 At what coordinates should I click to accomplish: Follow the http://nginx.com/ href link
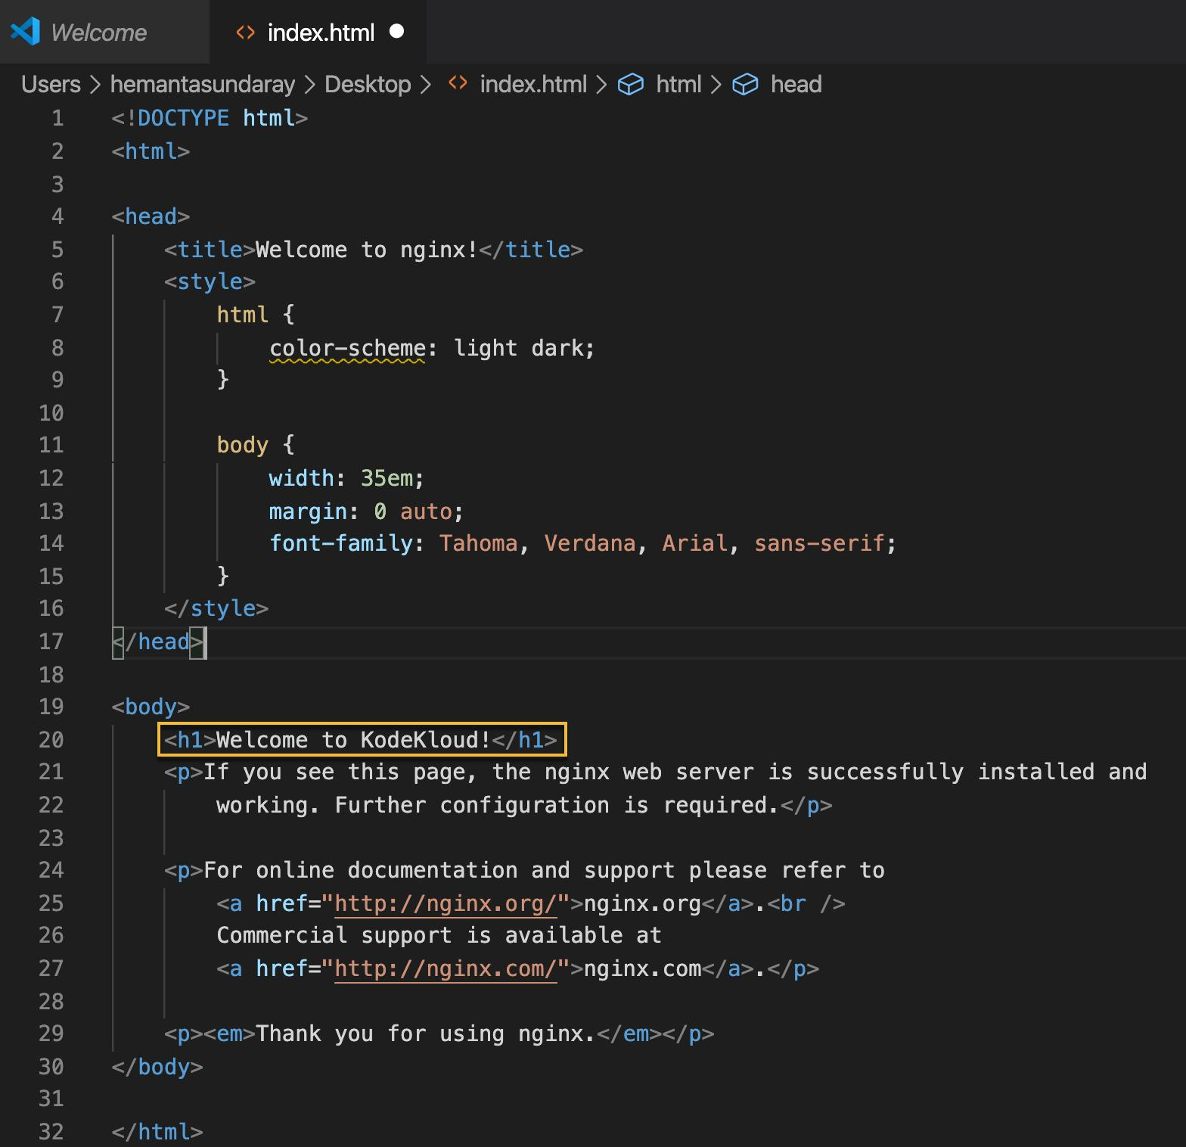(446, 968)
